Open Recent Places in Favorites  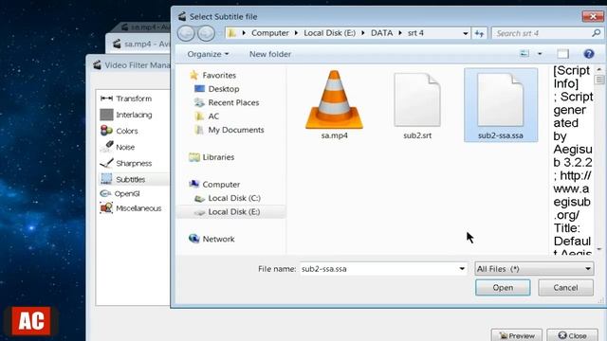(227, 102)
